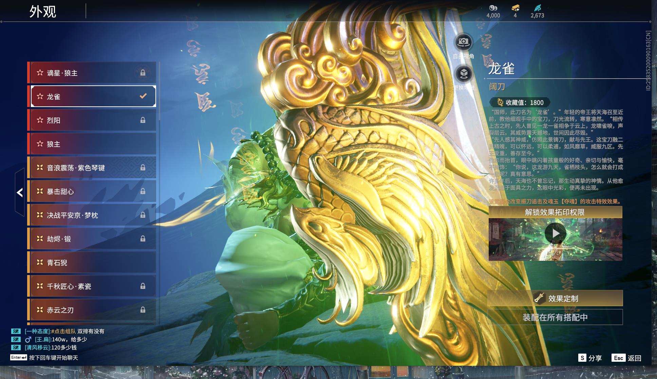Viewport: 657px width, 379px height.
Task: Click player name 一种态度 in chat
Action: (x=38, y=331)
